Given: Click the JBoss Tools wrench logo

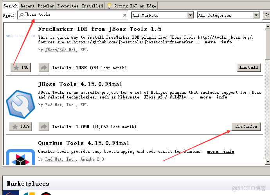Looking at the screenshot, I should tap(20, 104).
